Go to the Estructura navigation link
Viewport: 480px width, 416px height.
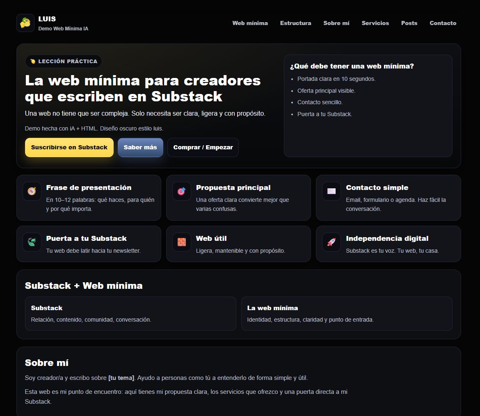pos(295,23)
